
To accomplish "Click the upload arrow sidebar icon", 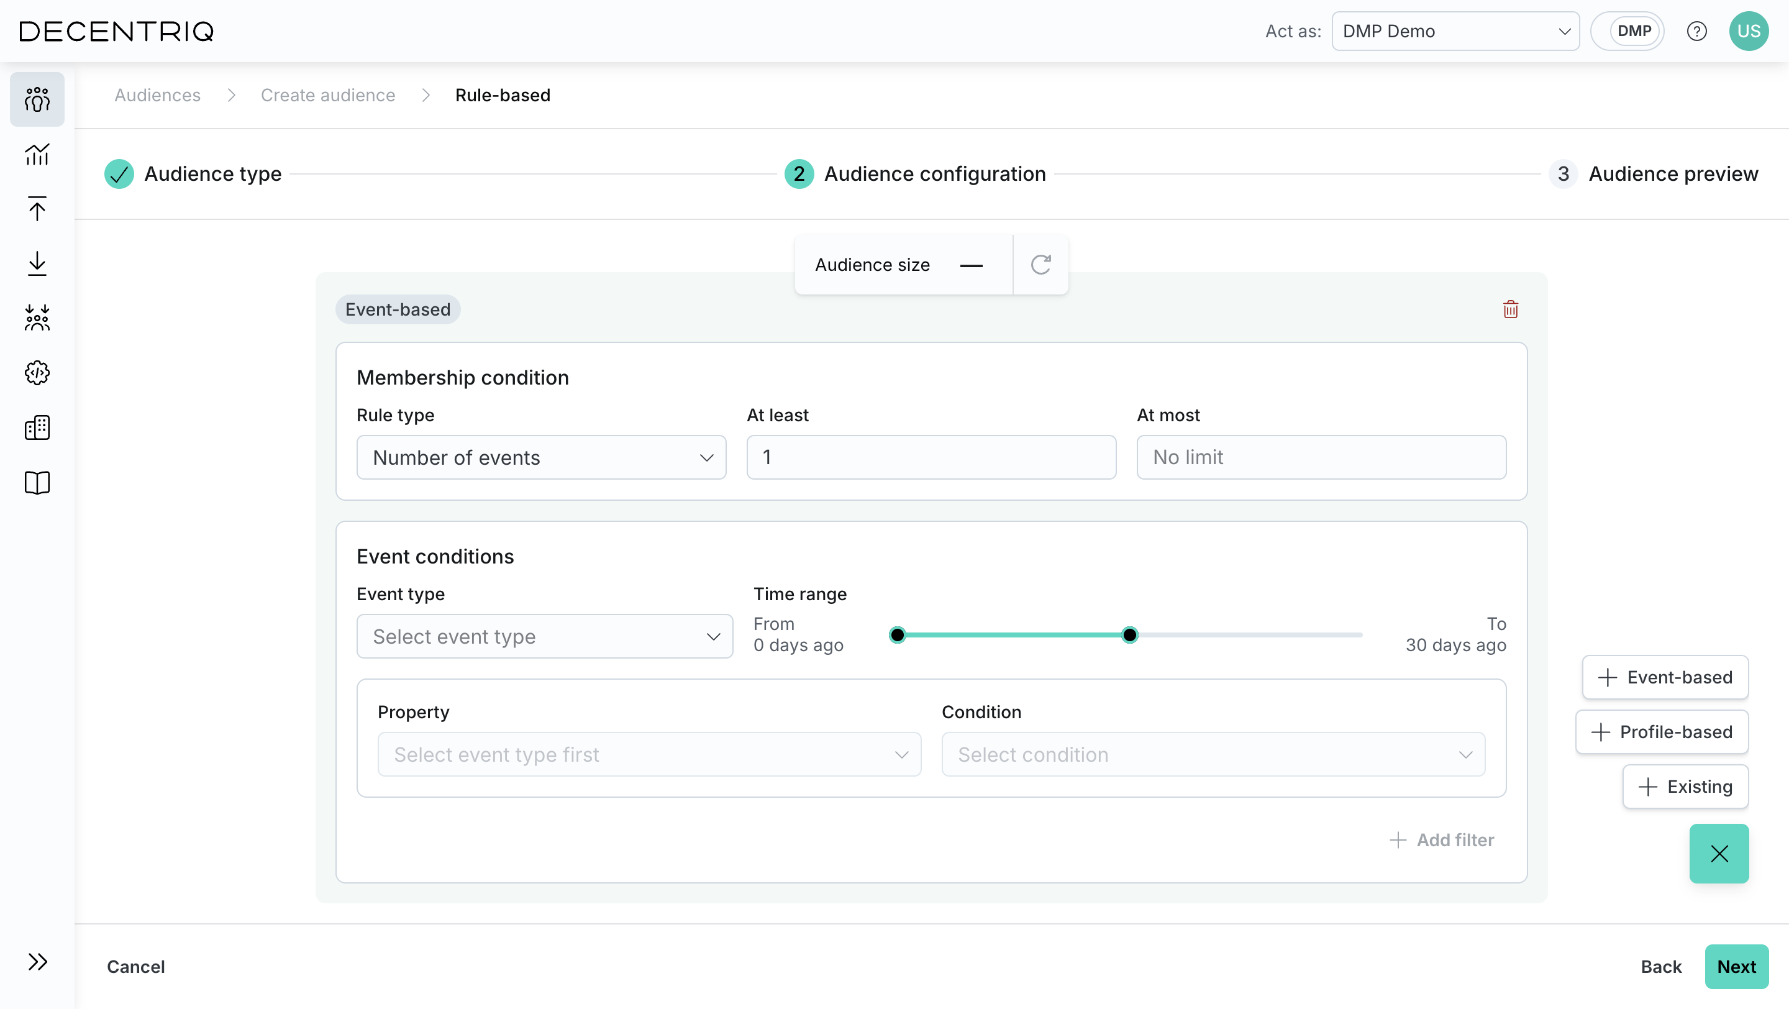I will click(37, 208).
